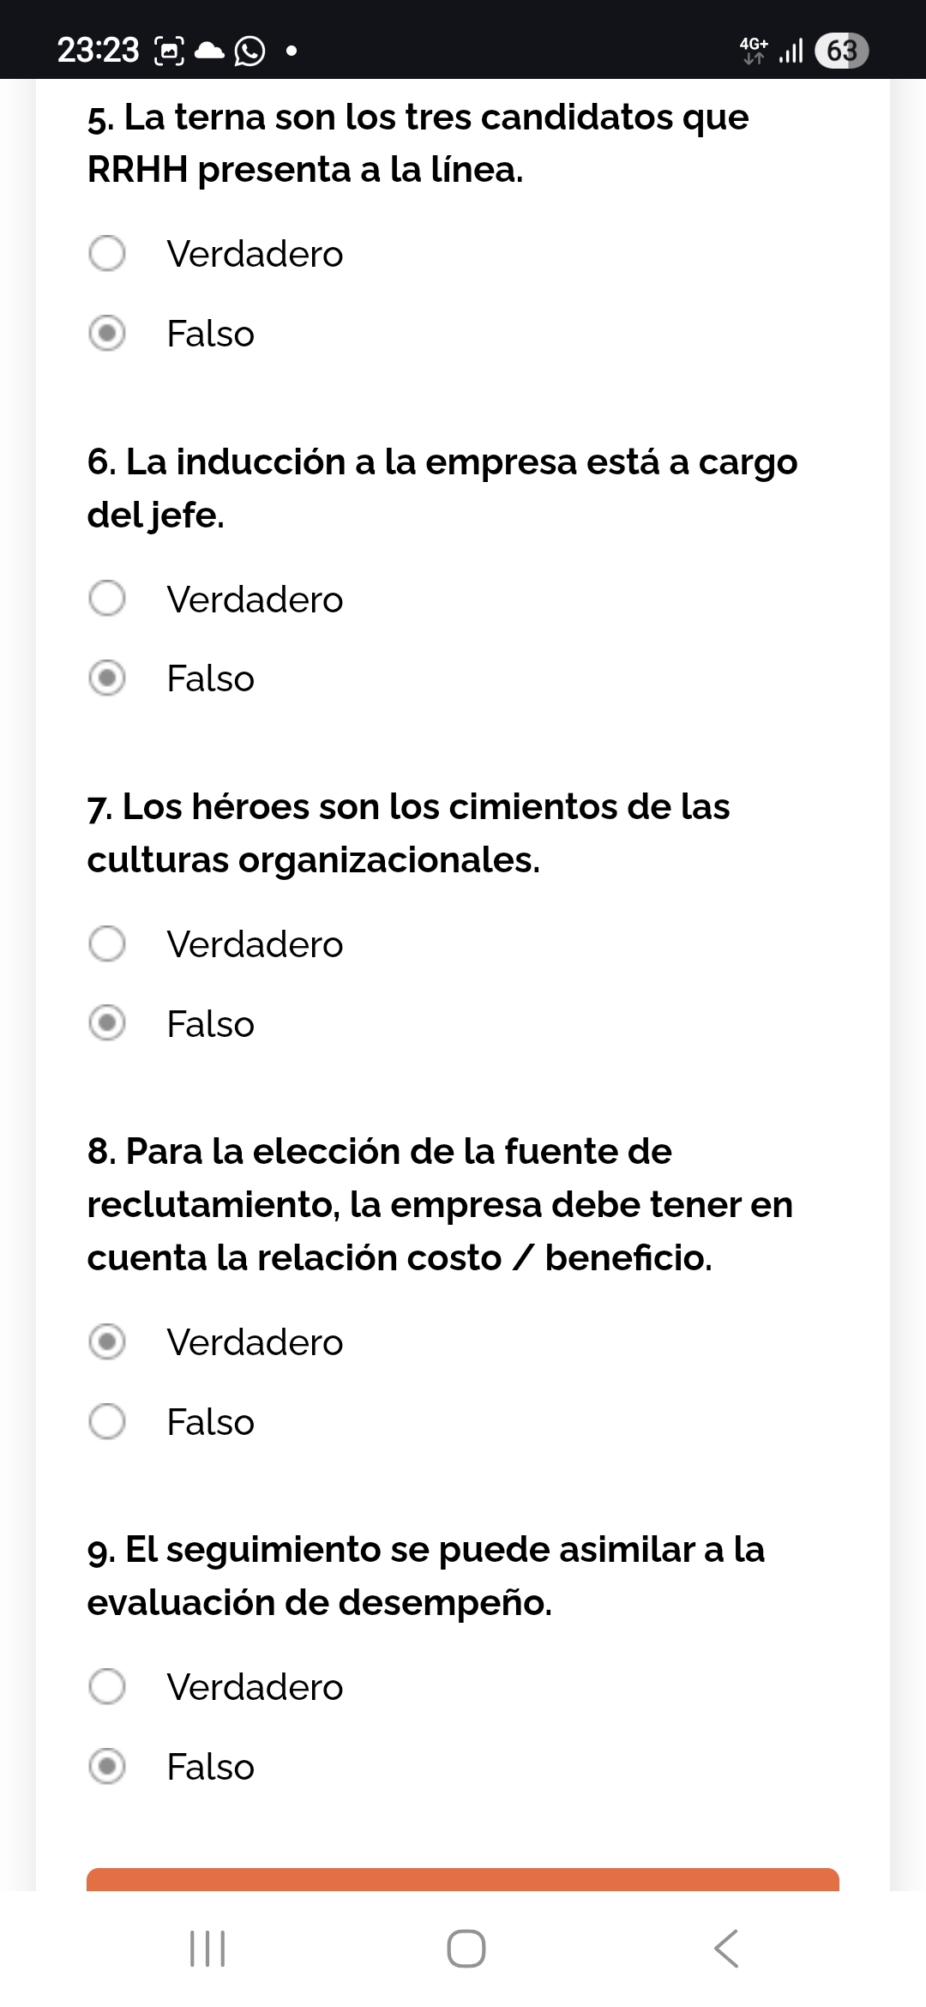Tap the cloud icon in status bar
The image size is (926, 2007).
[x=210, y=51]
